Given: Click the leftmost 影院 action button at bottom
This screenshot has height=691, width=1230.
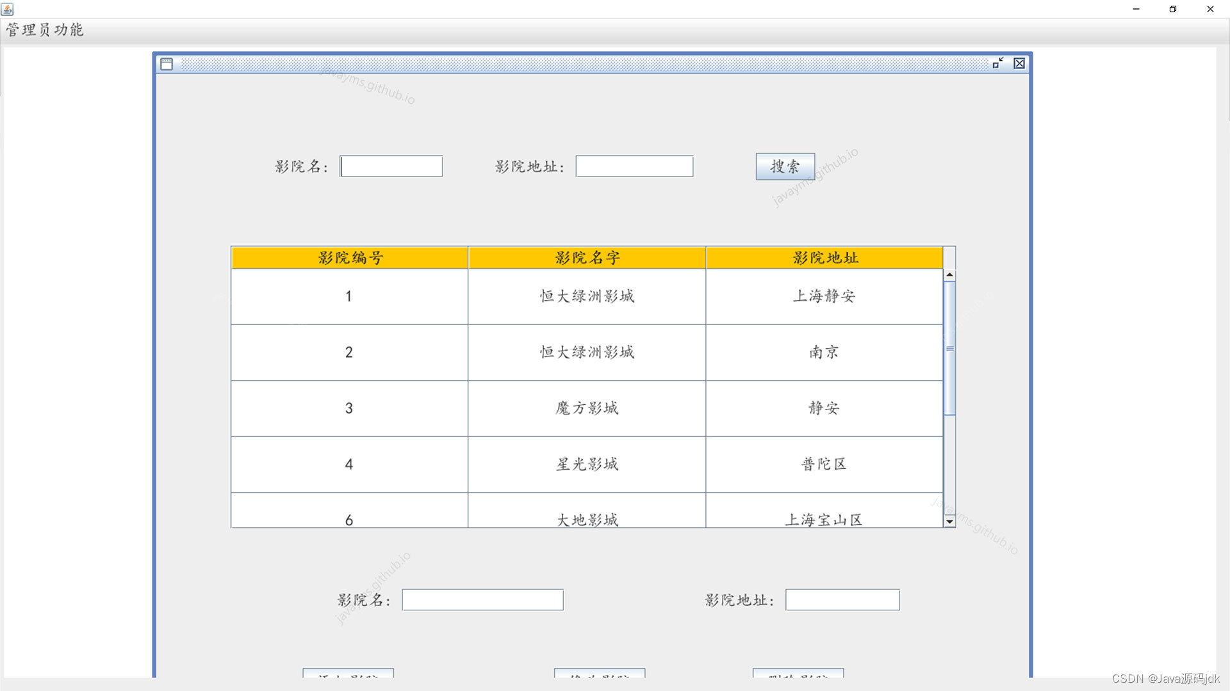Looking at the screenshot, I should click(x=348, y=676).
